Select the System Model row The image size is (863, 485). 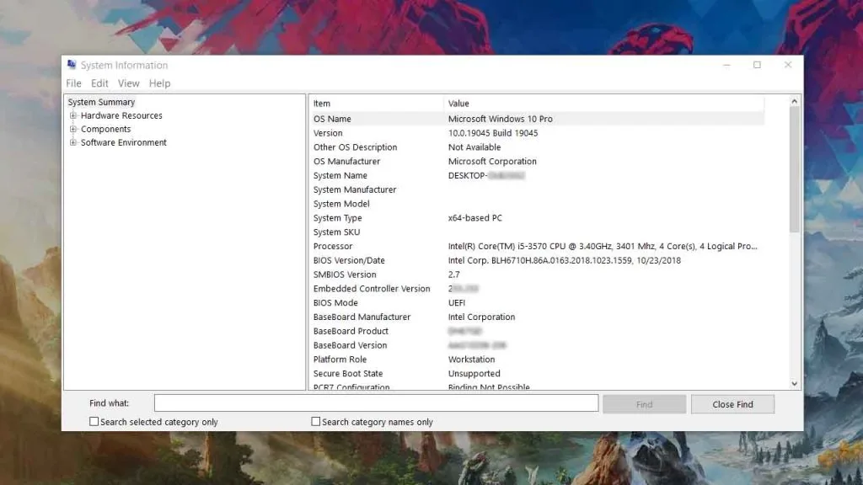pos(539,204)
